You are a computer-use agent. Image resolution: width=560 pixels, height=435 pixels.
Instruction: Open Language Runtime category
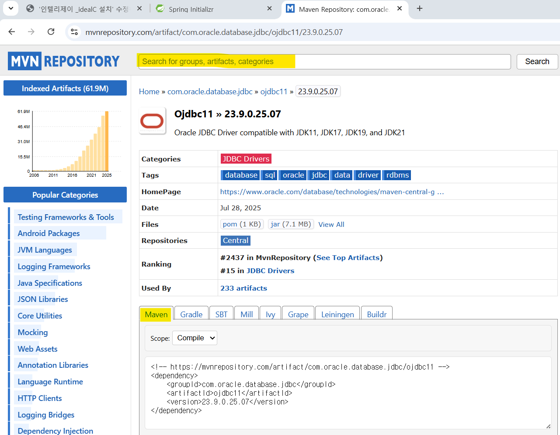click(50, 382)
